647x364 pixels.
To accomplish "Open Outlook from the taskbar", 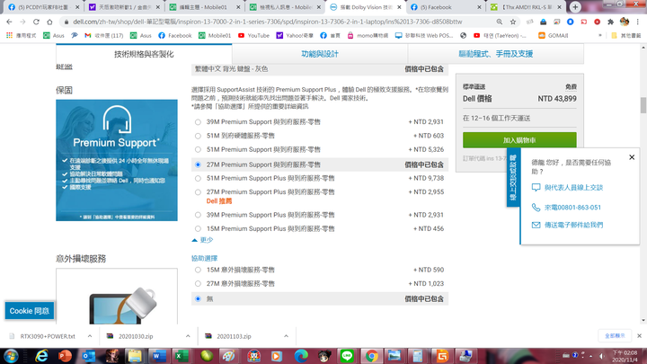I will tap(88, 356).
